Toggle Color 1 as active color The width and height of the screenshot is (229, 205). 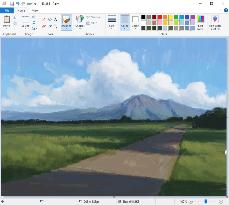tap(125, 23)
